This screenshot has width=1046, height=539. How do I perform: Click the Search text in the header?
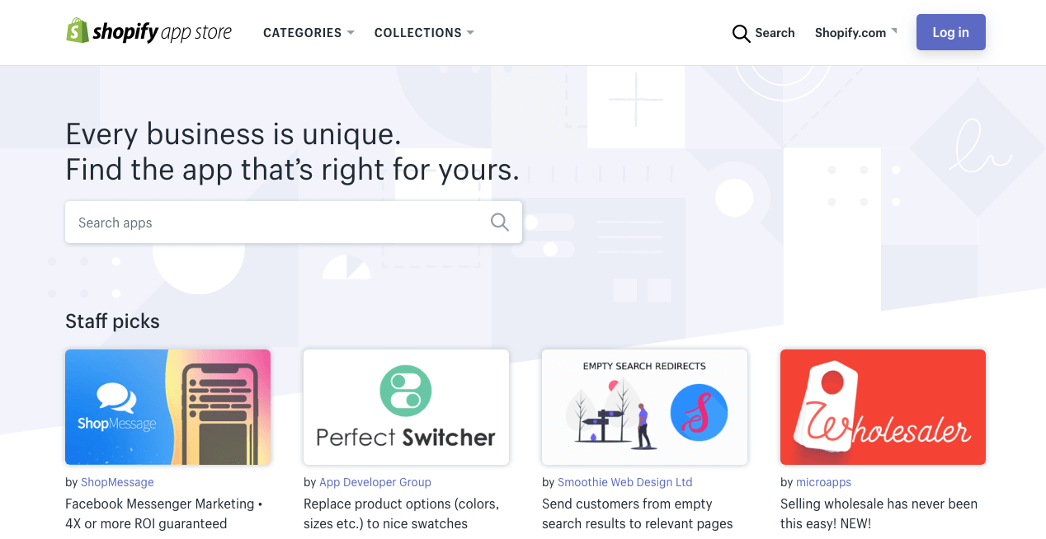point(775,33)
